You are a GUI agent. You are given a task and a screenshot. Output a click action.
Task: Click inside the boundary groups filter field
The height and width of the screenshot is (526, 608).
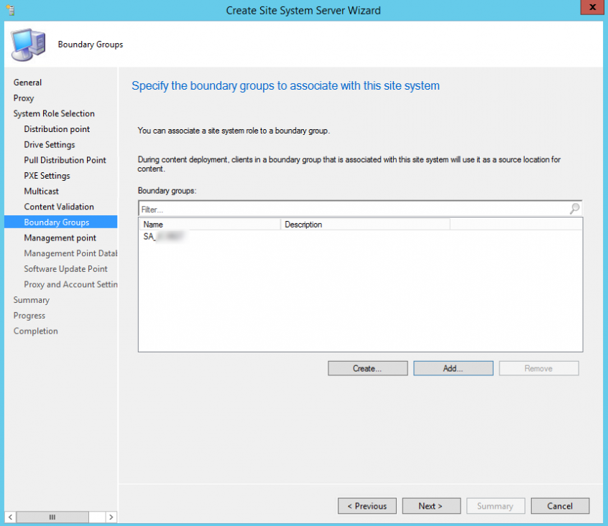point(287,208)
